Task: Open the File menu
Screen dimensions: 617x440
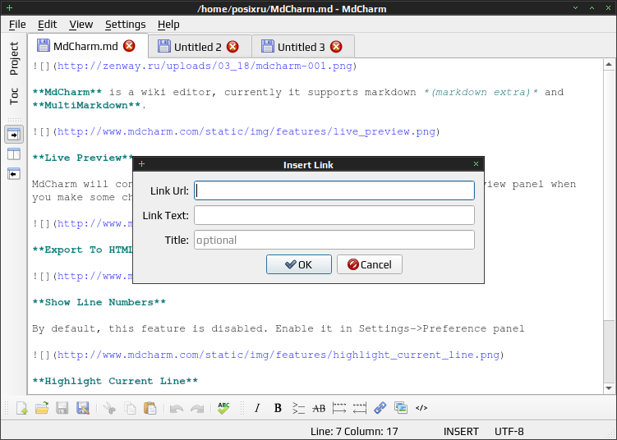Action: point(17,25)
